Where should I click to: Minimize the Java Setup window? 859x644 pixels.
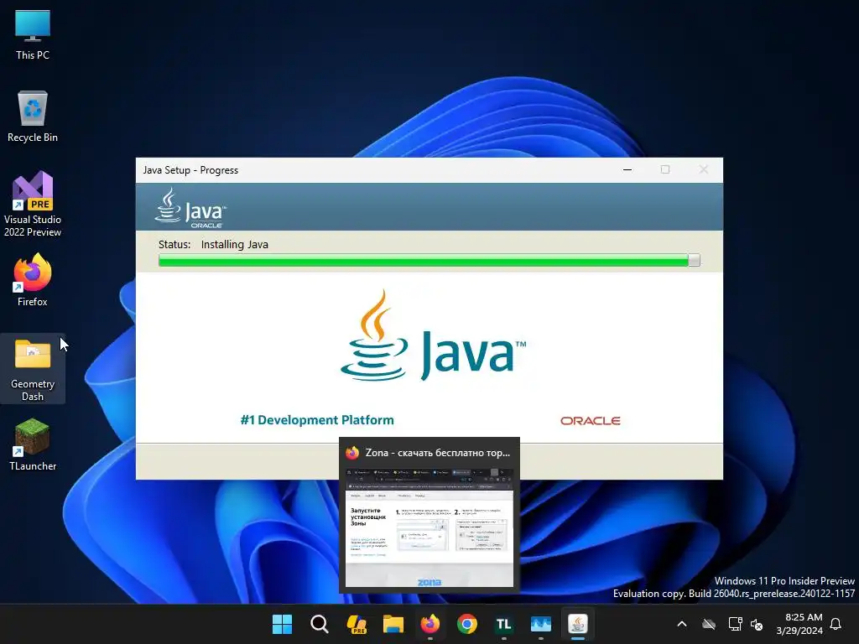click(x=627, y=169)
